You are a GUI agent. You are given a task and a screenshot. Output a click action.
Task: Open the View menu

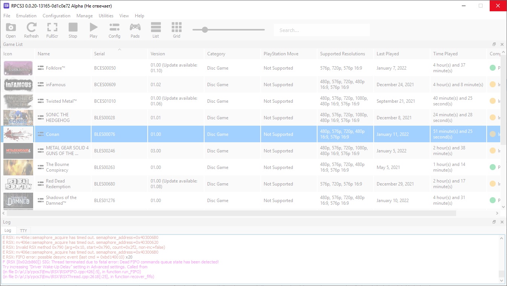click(x=124, y=16)
